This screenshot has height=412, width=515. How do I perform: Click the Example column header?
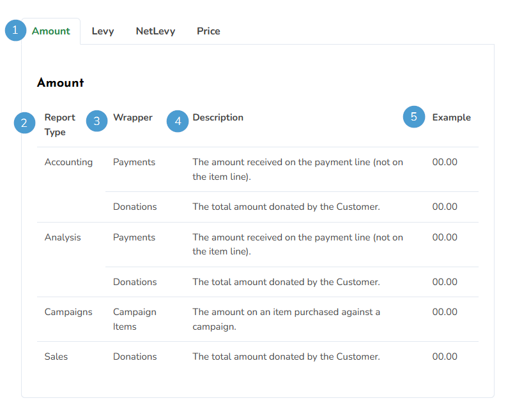(451, 117)
